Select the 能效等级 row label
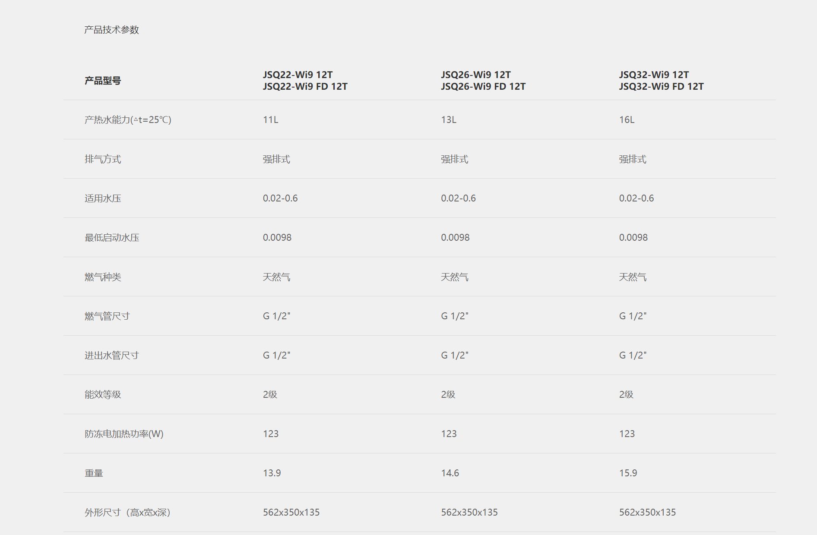The width and height of the screenshot is (817, 535). tap(103, 395)
